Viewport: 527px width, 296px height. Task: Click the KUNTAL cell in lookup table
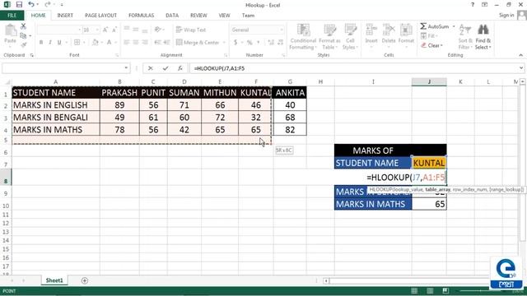[x=429, y=163]
